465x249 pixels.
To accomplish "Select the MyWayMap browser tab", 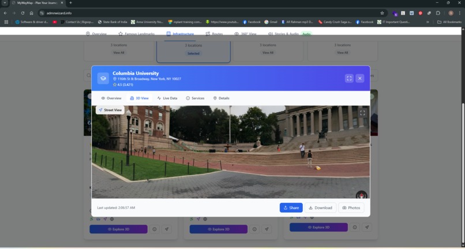I will click(37, 3).
